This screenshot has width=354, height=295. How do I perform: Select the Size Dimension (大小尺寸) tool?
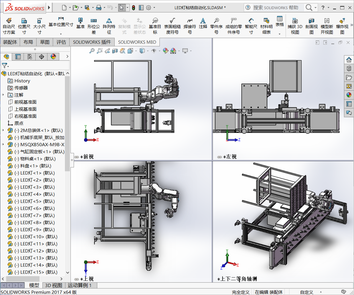39,26
